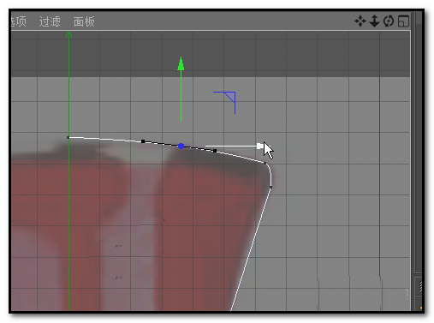Click the four-arrow pan camera icon
The width and height of the screenshot is (434, 323).
point(360,21)
